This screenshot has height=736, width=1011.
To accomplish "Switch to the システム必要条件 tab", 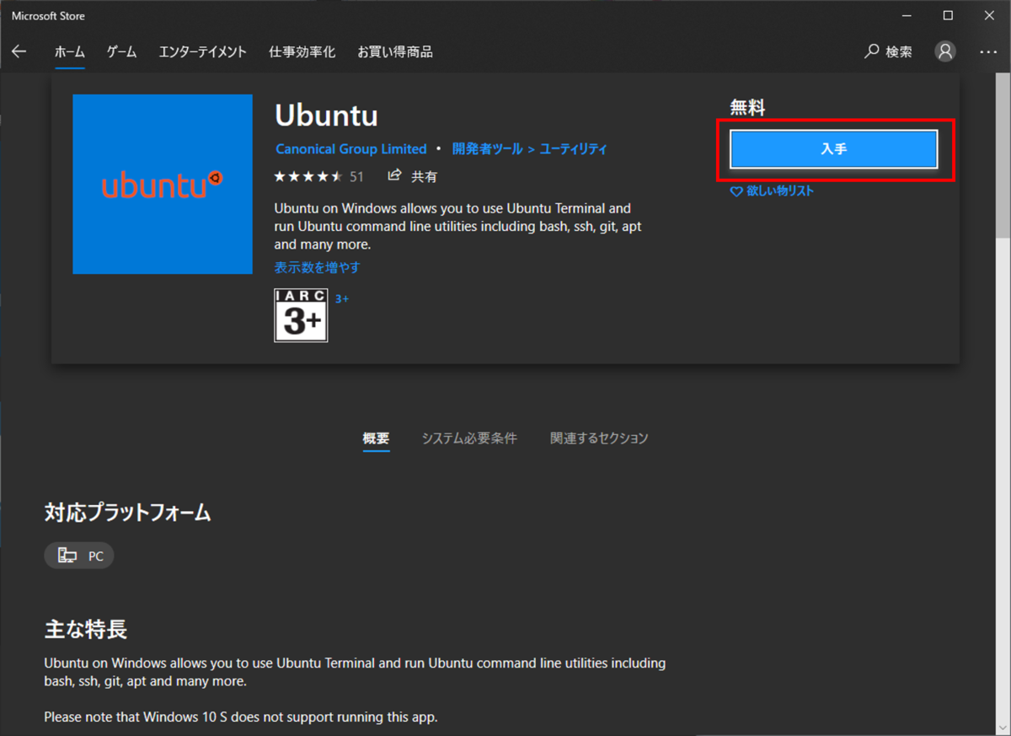I will coord(468,438).
